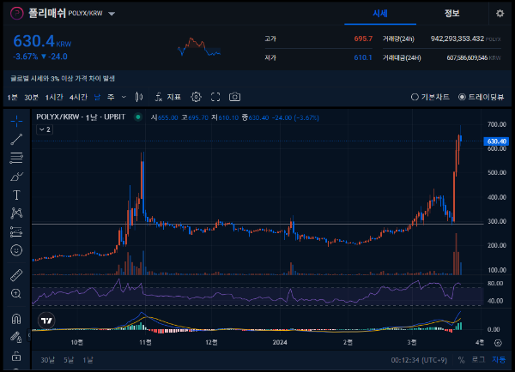Open the chart patterns tool
Image resolution: width=515 pixels, height=372 pixels.
(16, 213)
